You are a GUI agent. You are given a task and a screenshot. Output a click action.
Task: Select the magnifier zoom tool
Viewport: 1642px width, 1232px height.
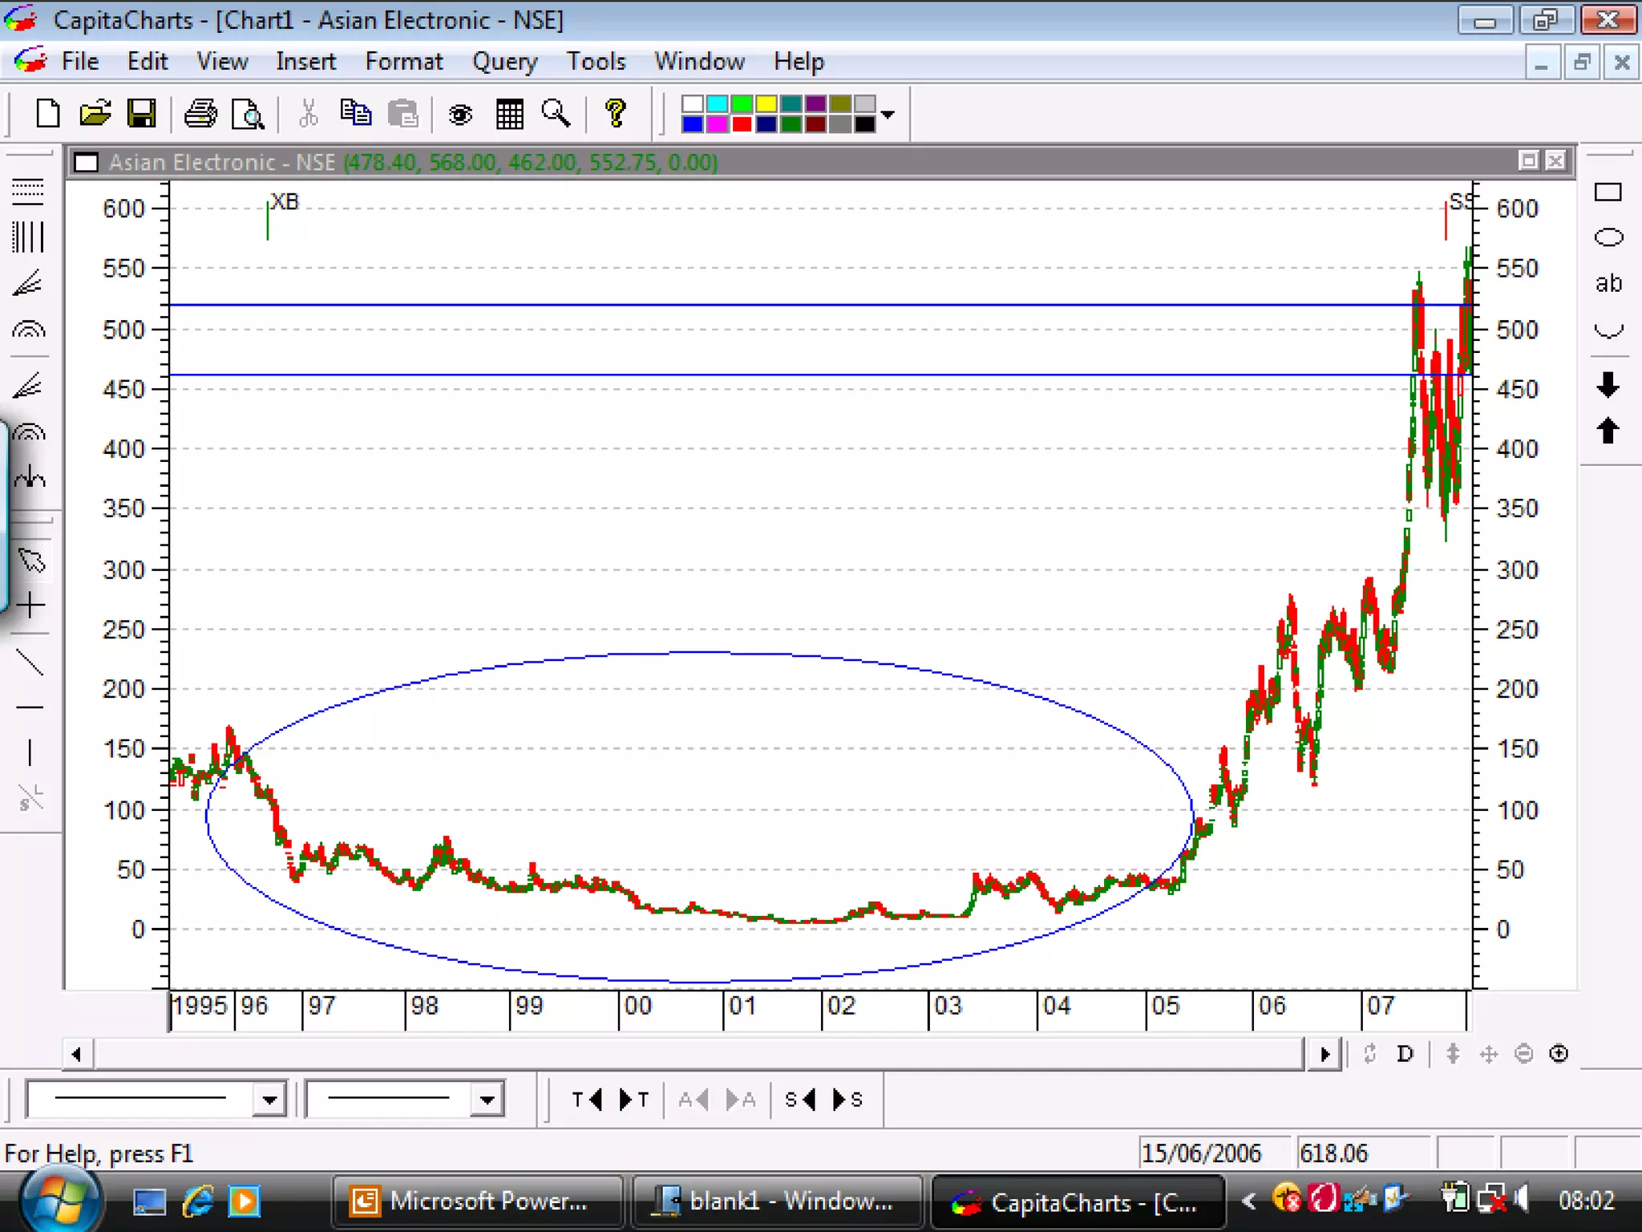click(556, 114)
